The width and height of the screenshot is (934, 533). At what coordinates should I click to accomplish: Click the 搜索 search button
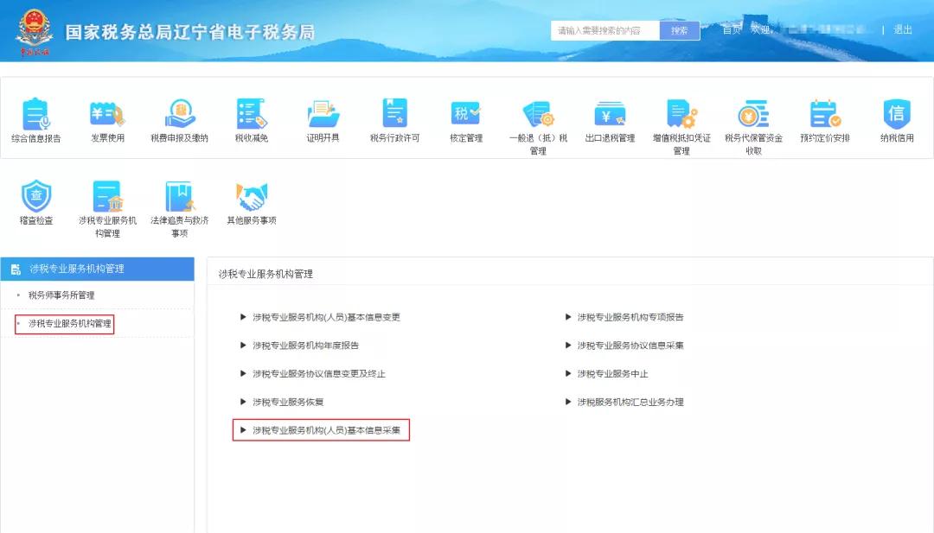point(679,29)
